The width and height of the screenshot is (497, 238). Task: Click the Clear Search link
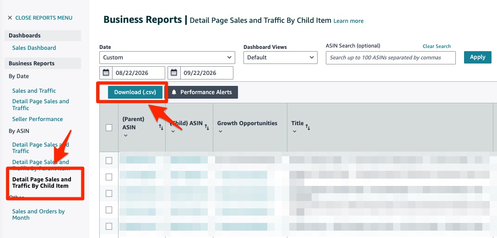(437, 46)
